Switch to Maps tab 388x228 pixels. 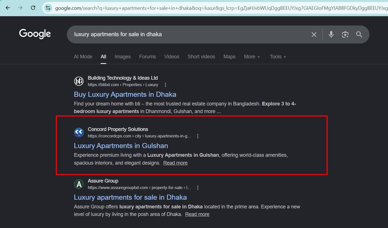tap(229, 57)
